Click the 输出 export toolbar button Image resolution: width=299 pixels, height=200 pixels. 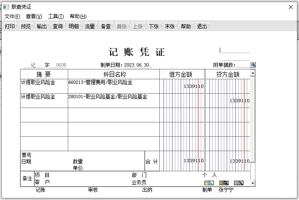[x=42, y=26]
